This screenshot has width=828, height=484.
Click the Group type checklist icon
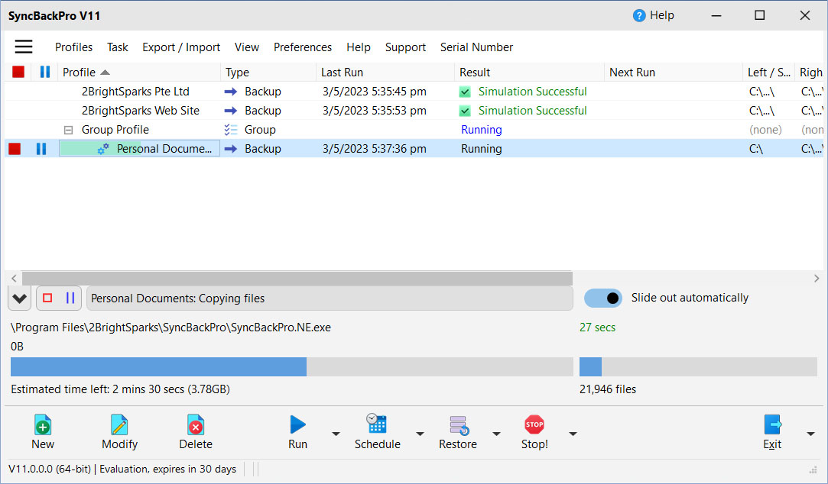tap(231, 130)
